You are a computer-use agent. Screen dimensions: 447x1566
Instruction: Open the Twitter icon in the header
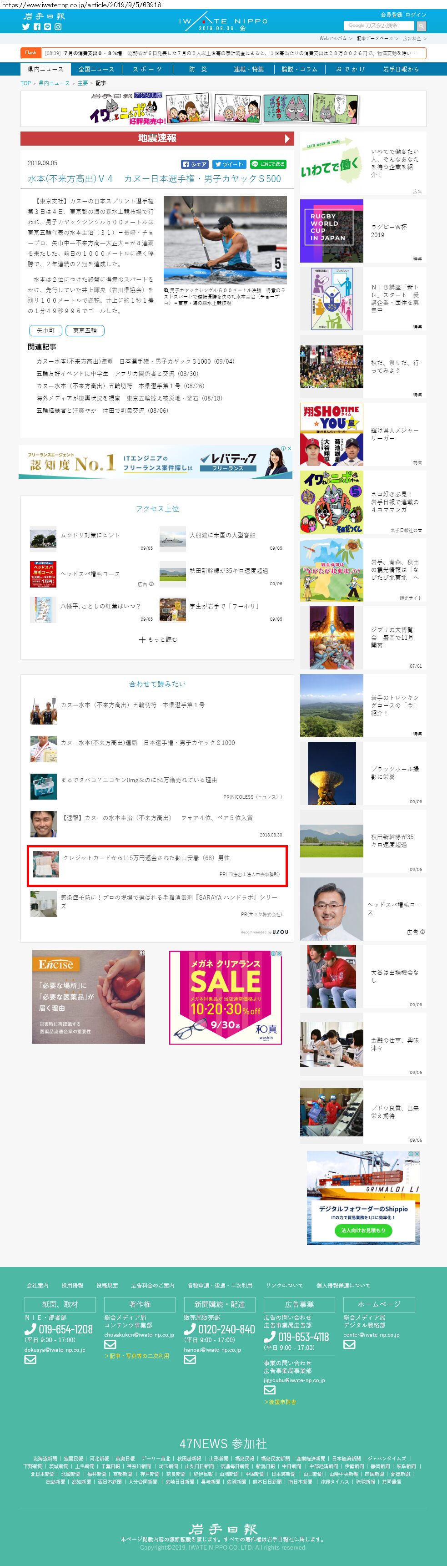[25, 27]
